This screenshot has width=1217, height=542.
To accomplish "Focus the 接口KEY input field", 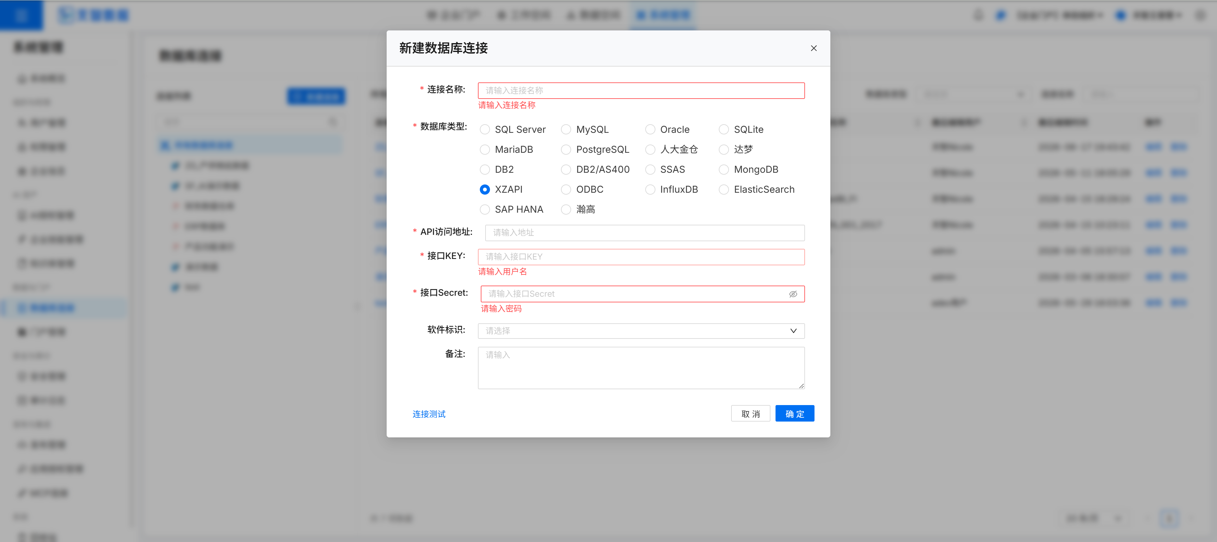I will 641,257.
